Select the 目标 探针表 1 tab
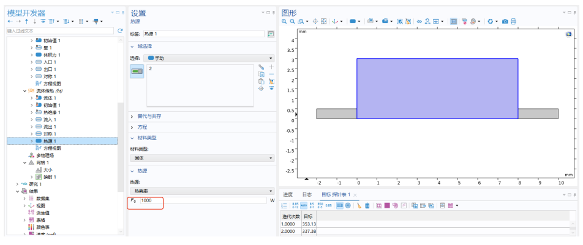 [336, 194]
